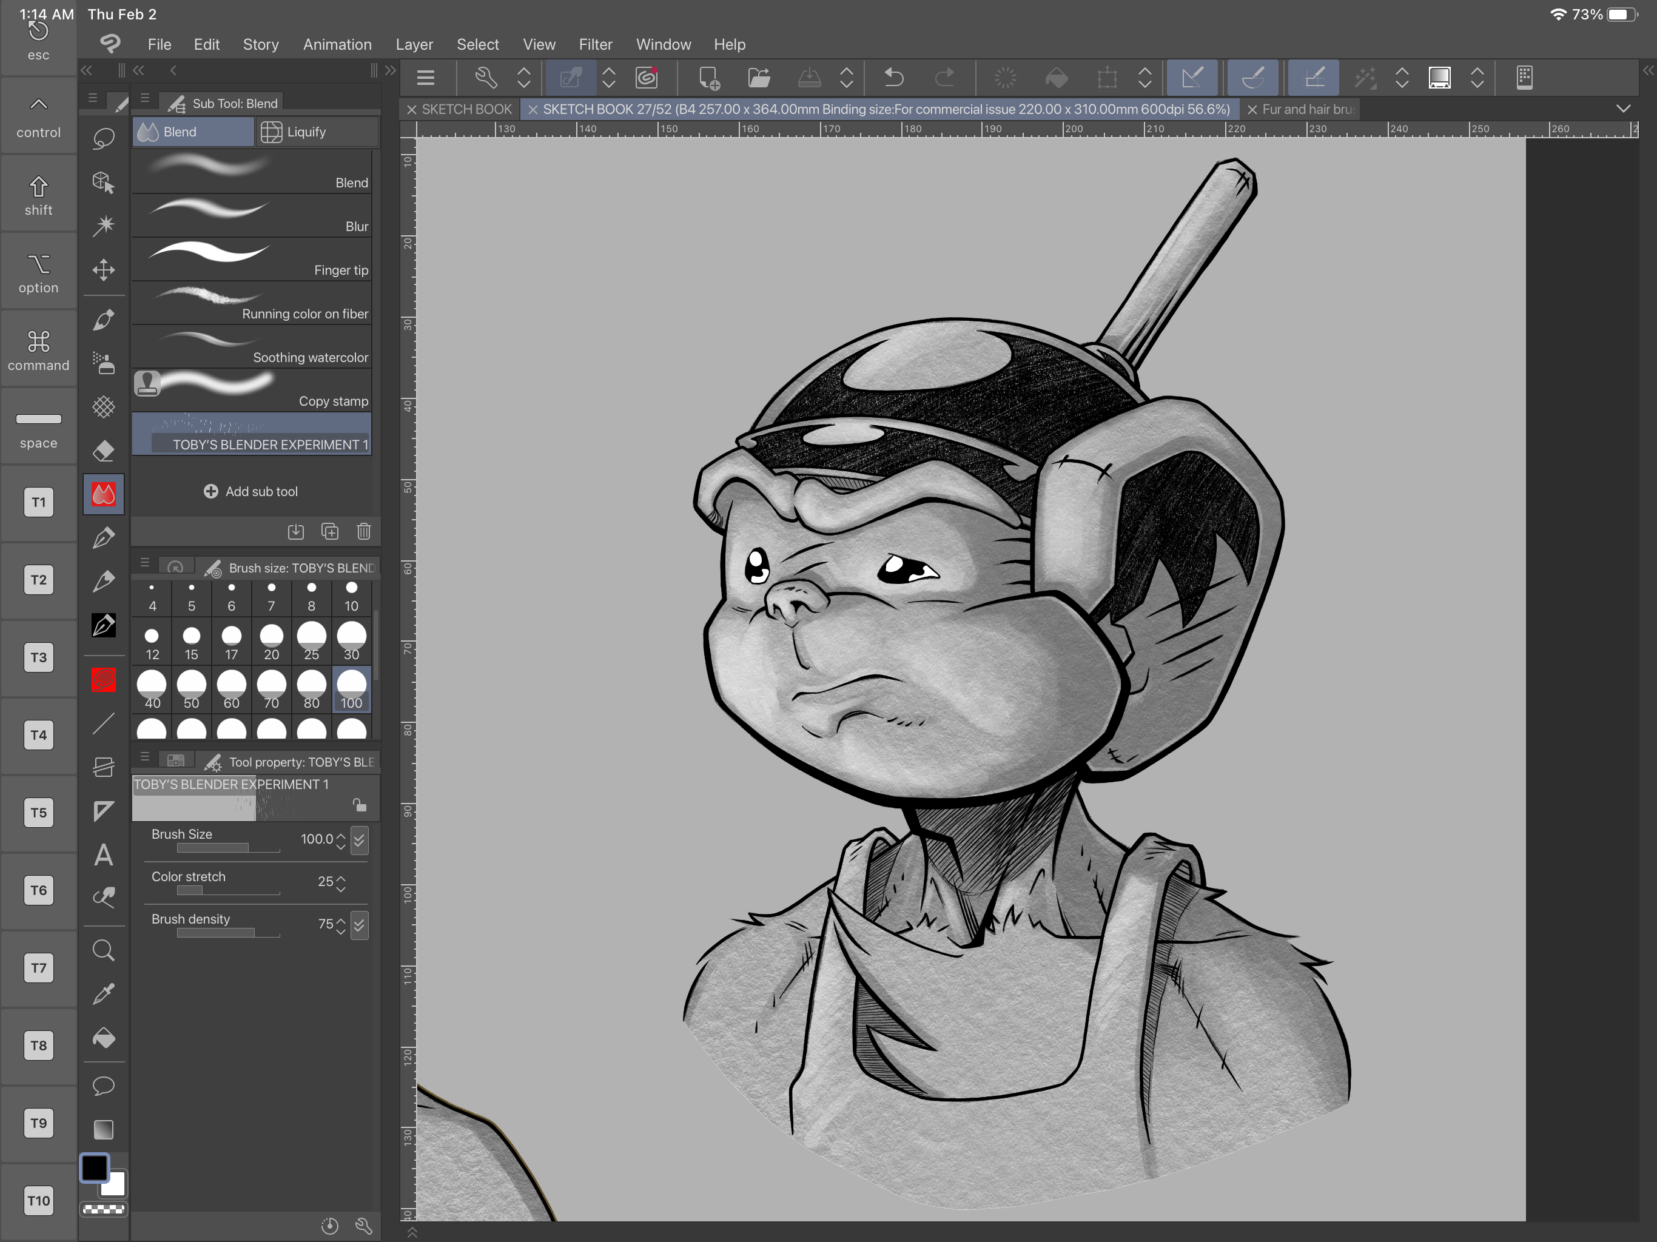
Task: Tap the esc edge key
Action: tap(38, 39)
